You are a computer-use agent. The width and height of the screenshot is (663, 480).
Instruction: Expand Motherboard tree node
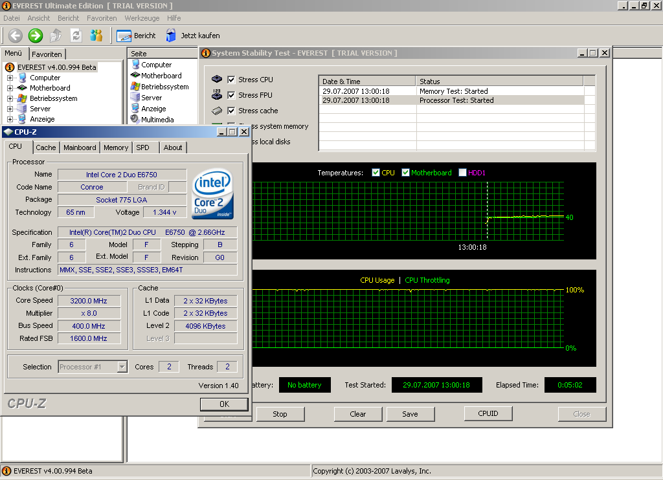tap(10, 88)
